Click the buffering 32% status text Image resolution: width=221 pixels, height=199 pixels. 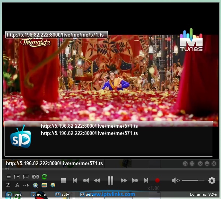(x=203, y=194)
